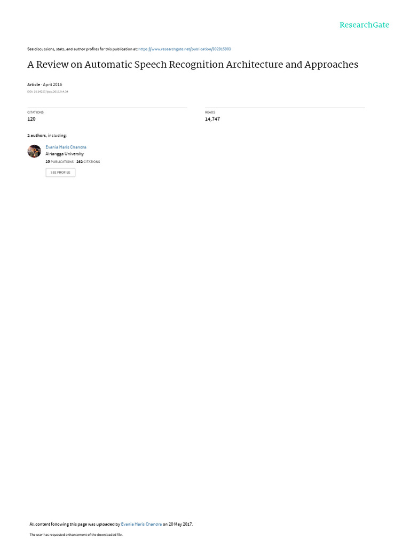Click the author's profile photo avatar
The width and height of the screenshot is (410, 547).
(34, 151)
